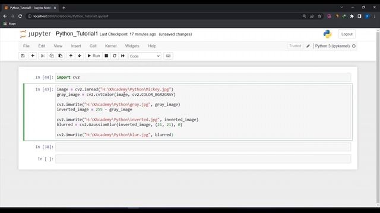Open the cell type Code dropdown

pyautogui.click(x=145, y=56)
